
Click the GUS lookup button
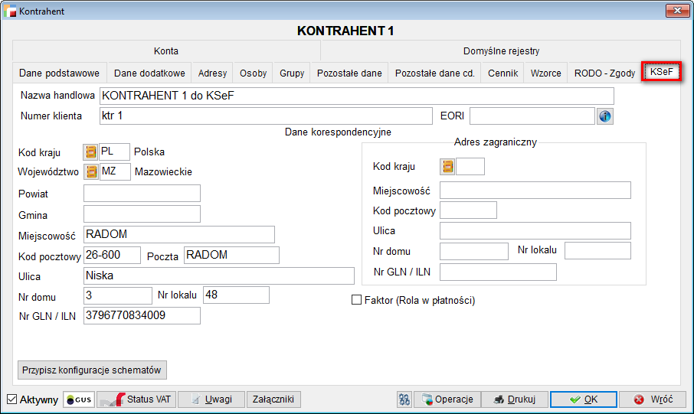[x=79, y=399]
